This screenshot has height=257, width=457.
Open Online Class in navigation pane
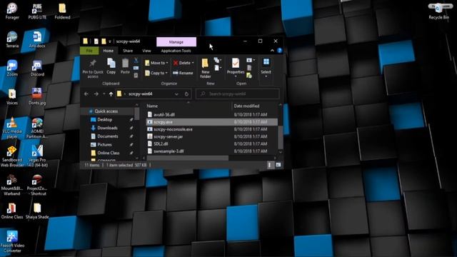click(109, 153)
